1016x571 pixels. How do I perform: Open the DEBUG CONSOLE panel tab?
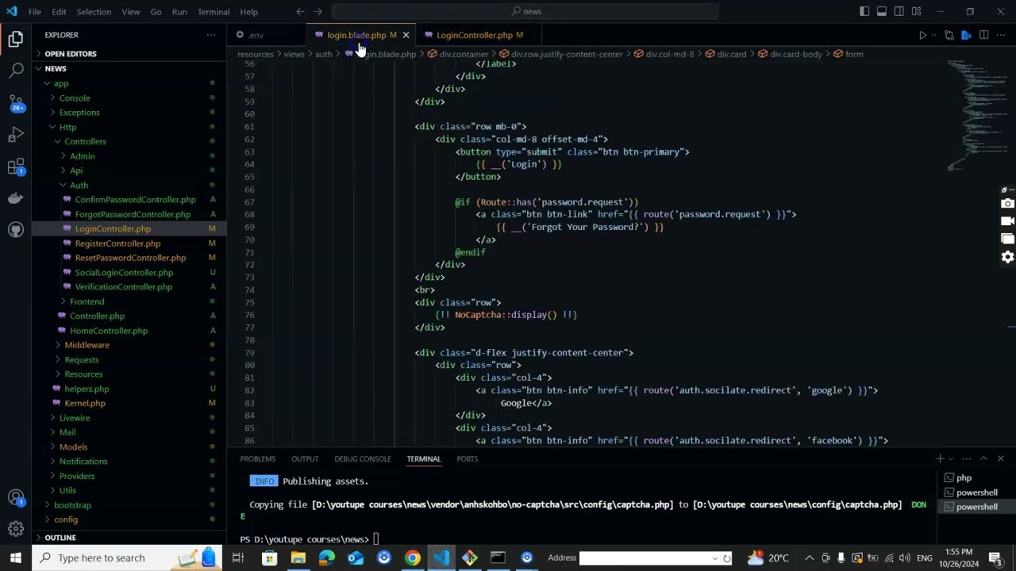click(x=363, y=459)
